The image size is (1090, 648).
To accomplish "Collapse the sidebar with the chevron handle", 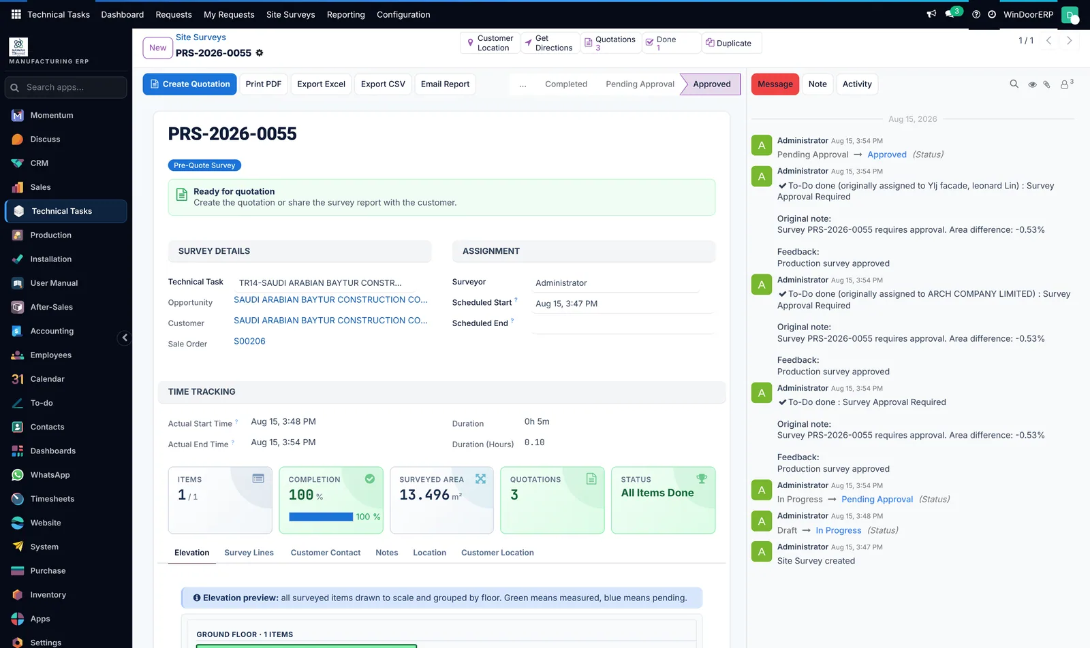I will (x=124, y=338).
